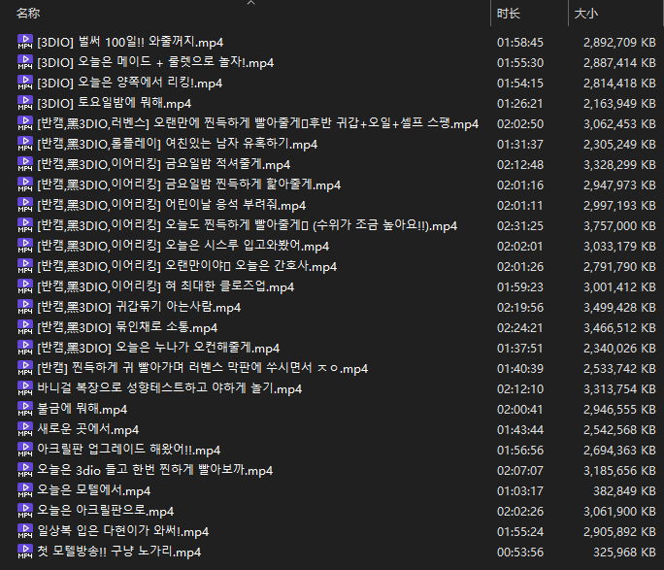
Task: Sort files by the 大小 column header
Action: [x=586, y=14]
